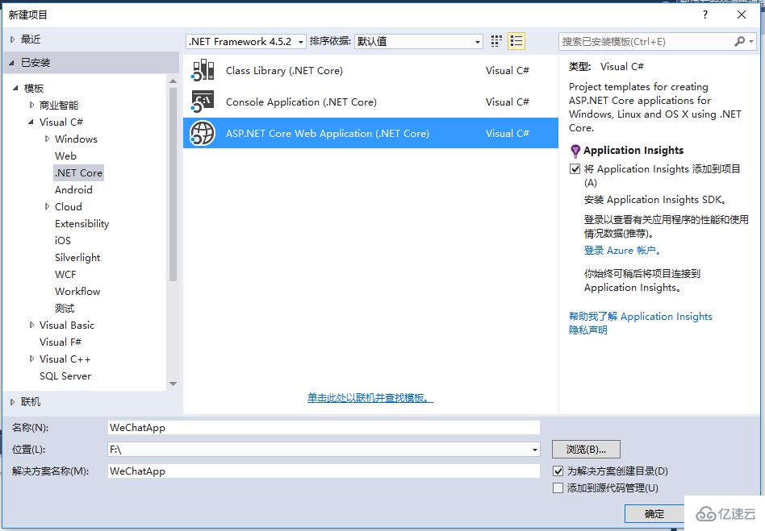The height and width of the screenshot is (531, 765).
Task: Click 单击此处以联机并查找模板 link
Action: tap(370, 397)
